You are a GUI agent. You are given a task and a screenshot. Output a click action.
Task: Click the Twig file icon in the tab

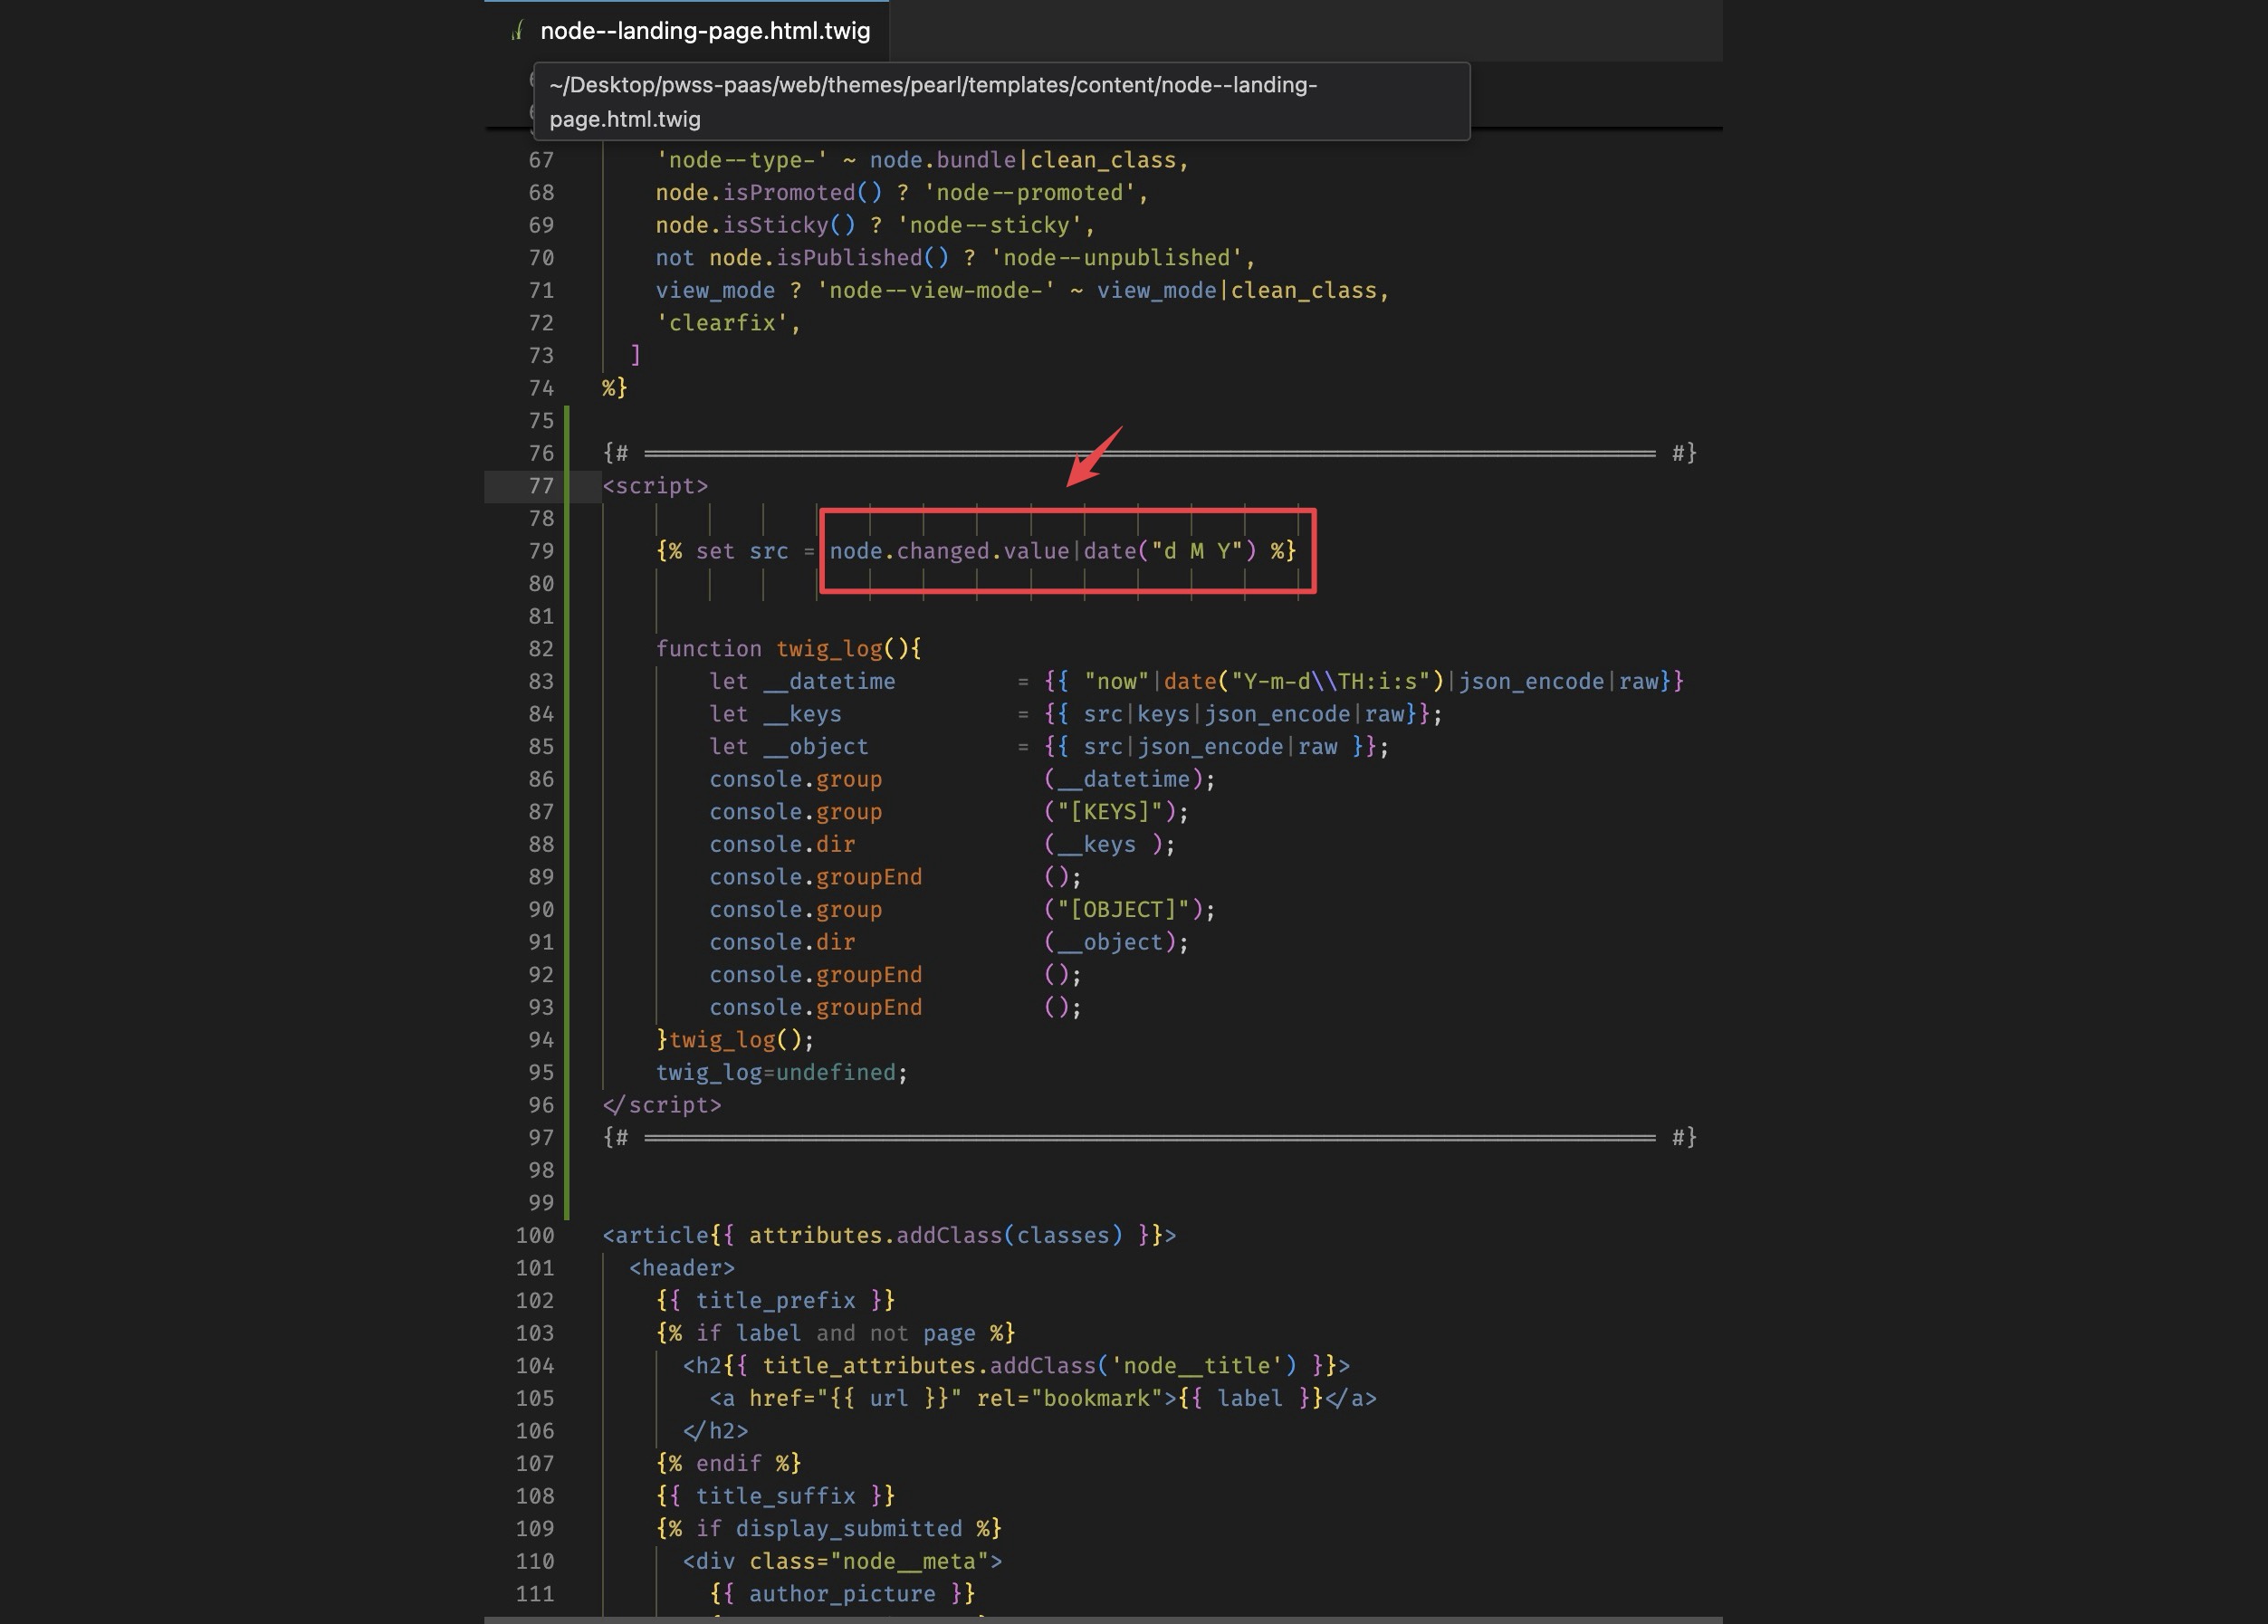(517, 31)
